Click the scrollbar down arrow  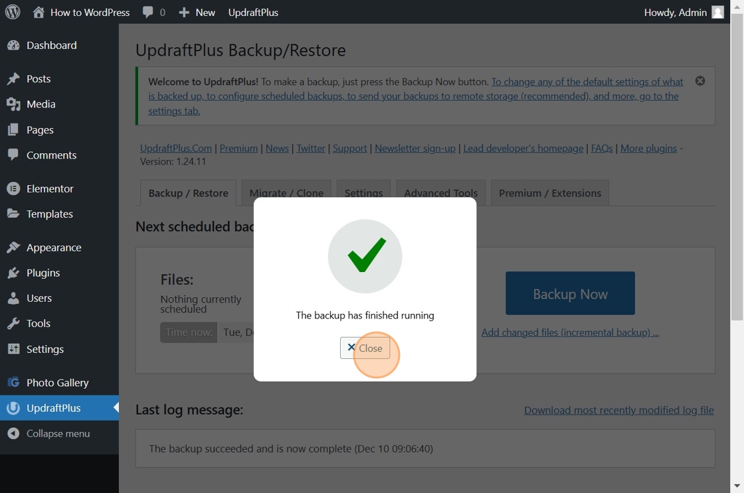pos(737,486)
